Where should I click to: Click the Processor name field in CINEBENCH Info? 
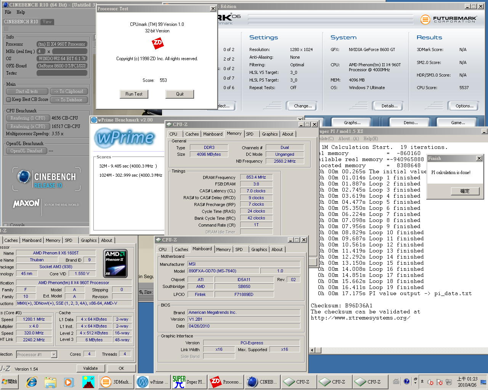click(62, 44)
